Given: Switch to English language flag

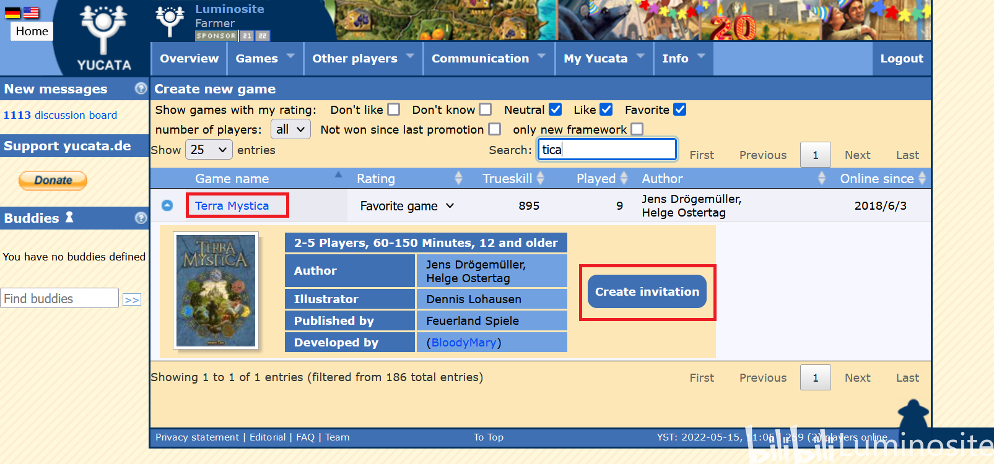Looking at the screenshot, I should click(x=31, y=12).
